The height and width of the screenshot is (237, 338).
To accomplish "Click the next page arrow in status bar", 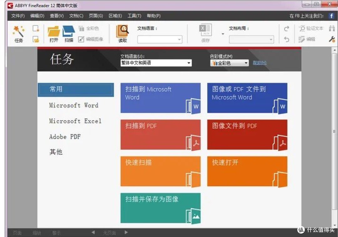I will (126, 232).
